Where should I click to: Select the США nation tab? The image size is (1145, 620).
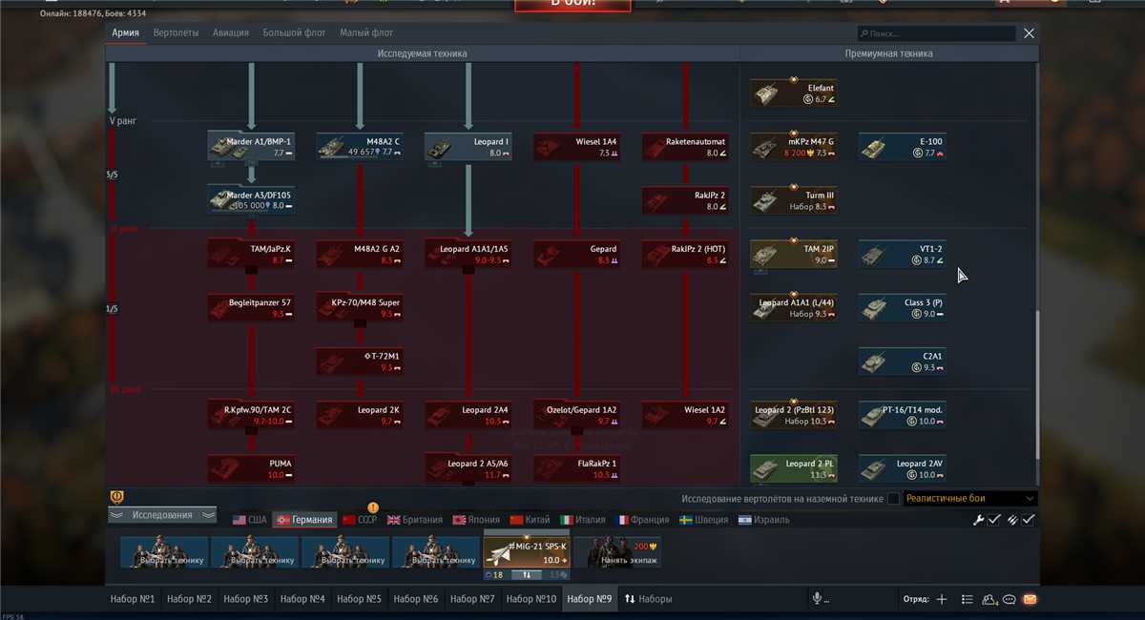(250, 520)
